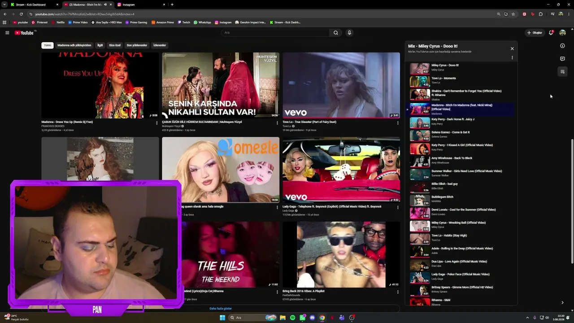Open the Netflix bookmark
The image size is (574, 323).
[58, 22]
